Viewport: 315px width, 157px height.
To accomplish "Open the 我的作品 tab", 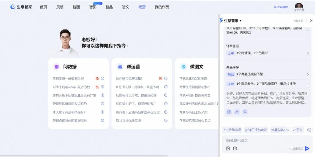I will [x=162, y=7].
